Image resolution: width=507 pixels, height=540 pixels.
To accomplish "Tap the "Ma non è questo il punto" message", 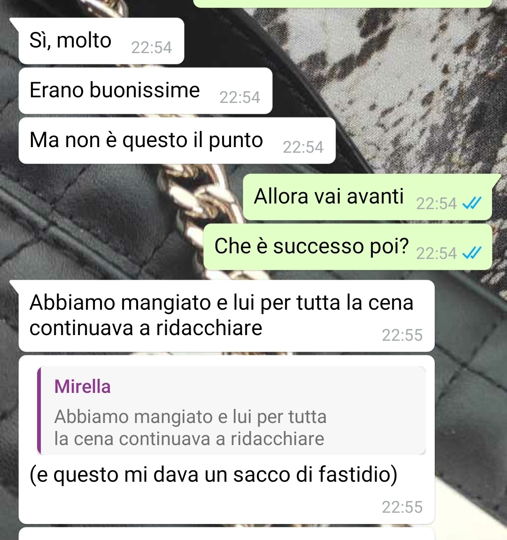I will click(177, 141).
